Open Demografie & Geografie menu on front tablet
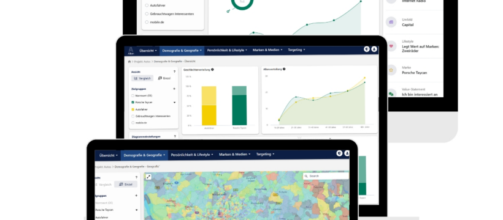503x220 pixels. point(144,155)
